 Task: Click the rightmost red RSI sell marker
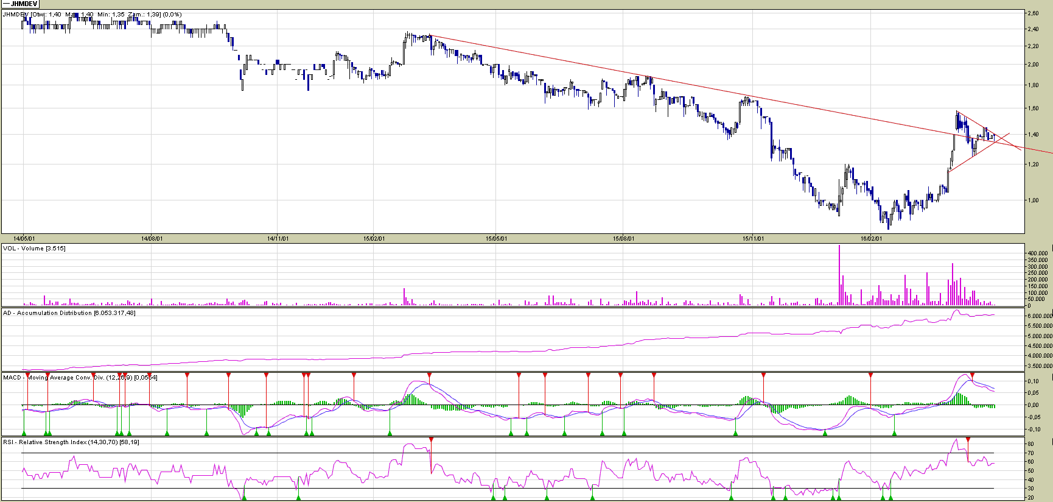click(968, 439)
